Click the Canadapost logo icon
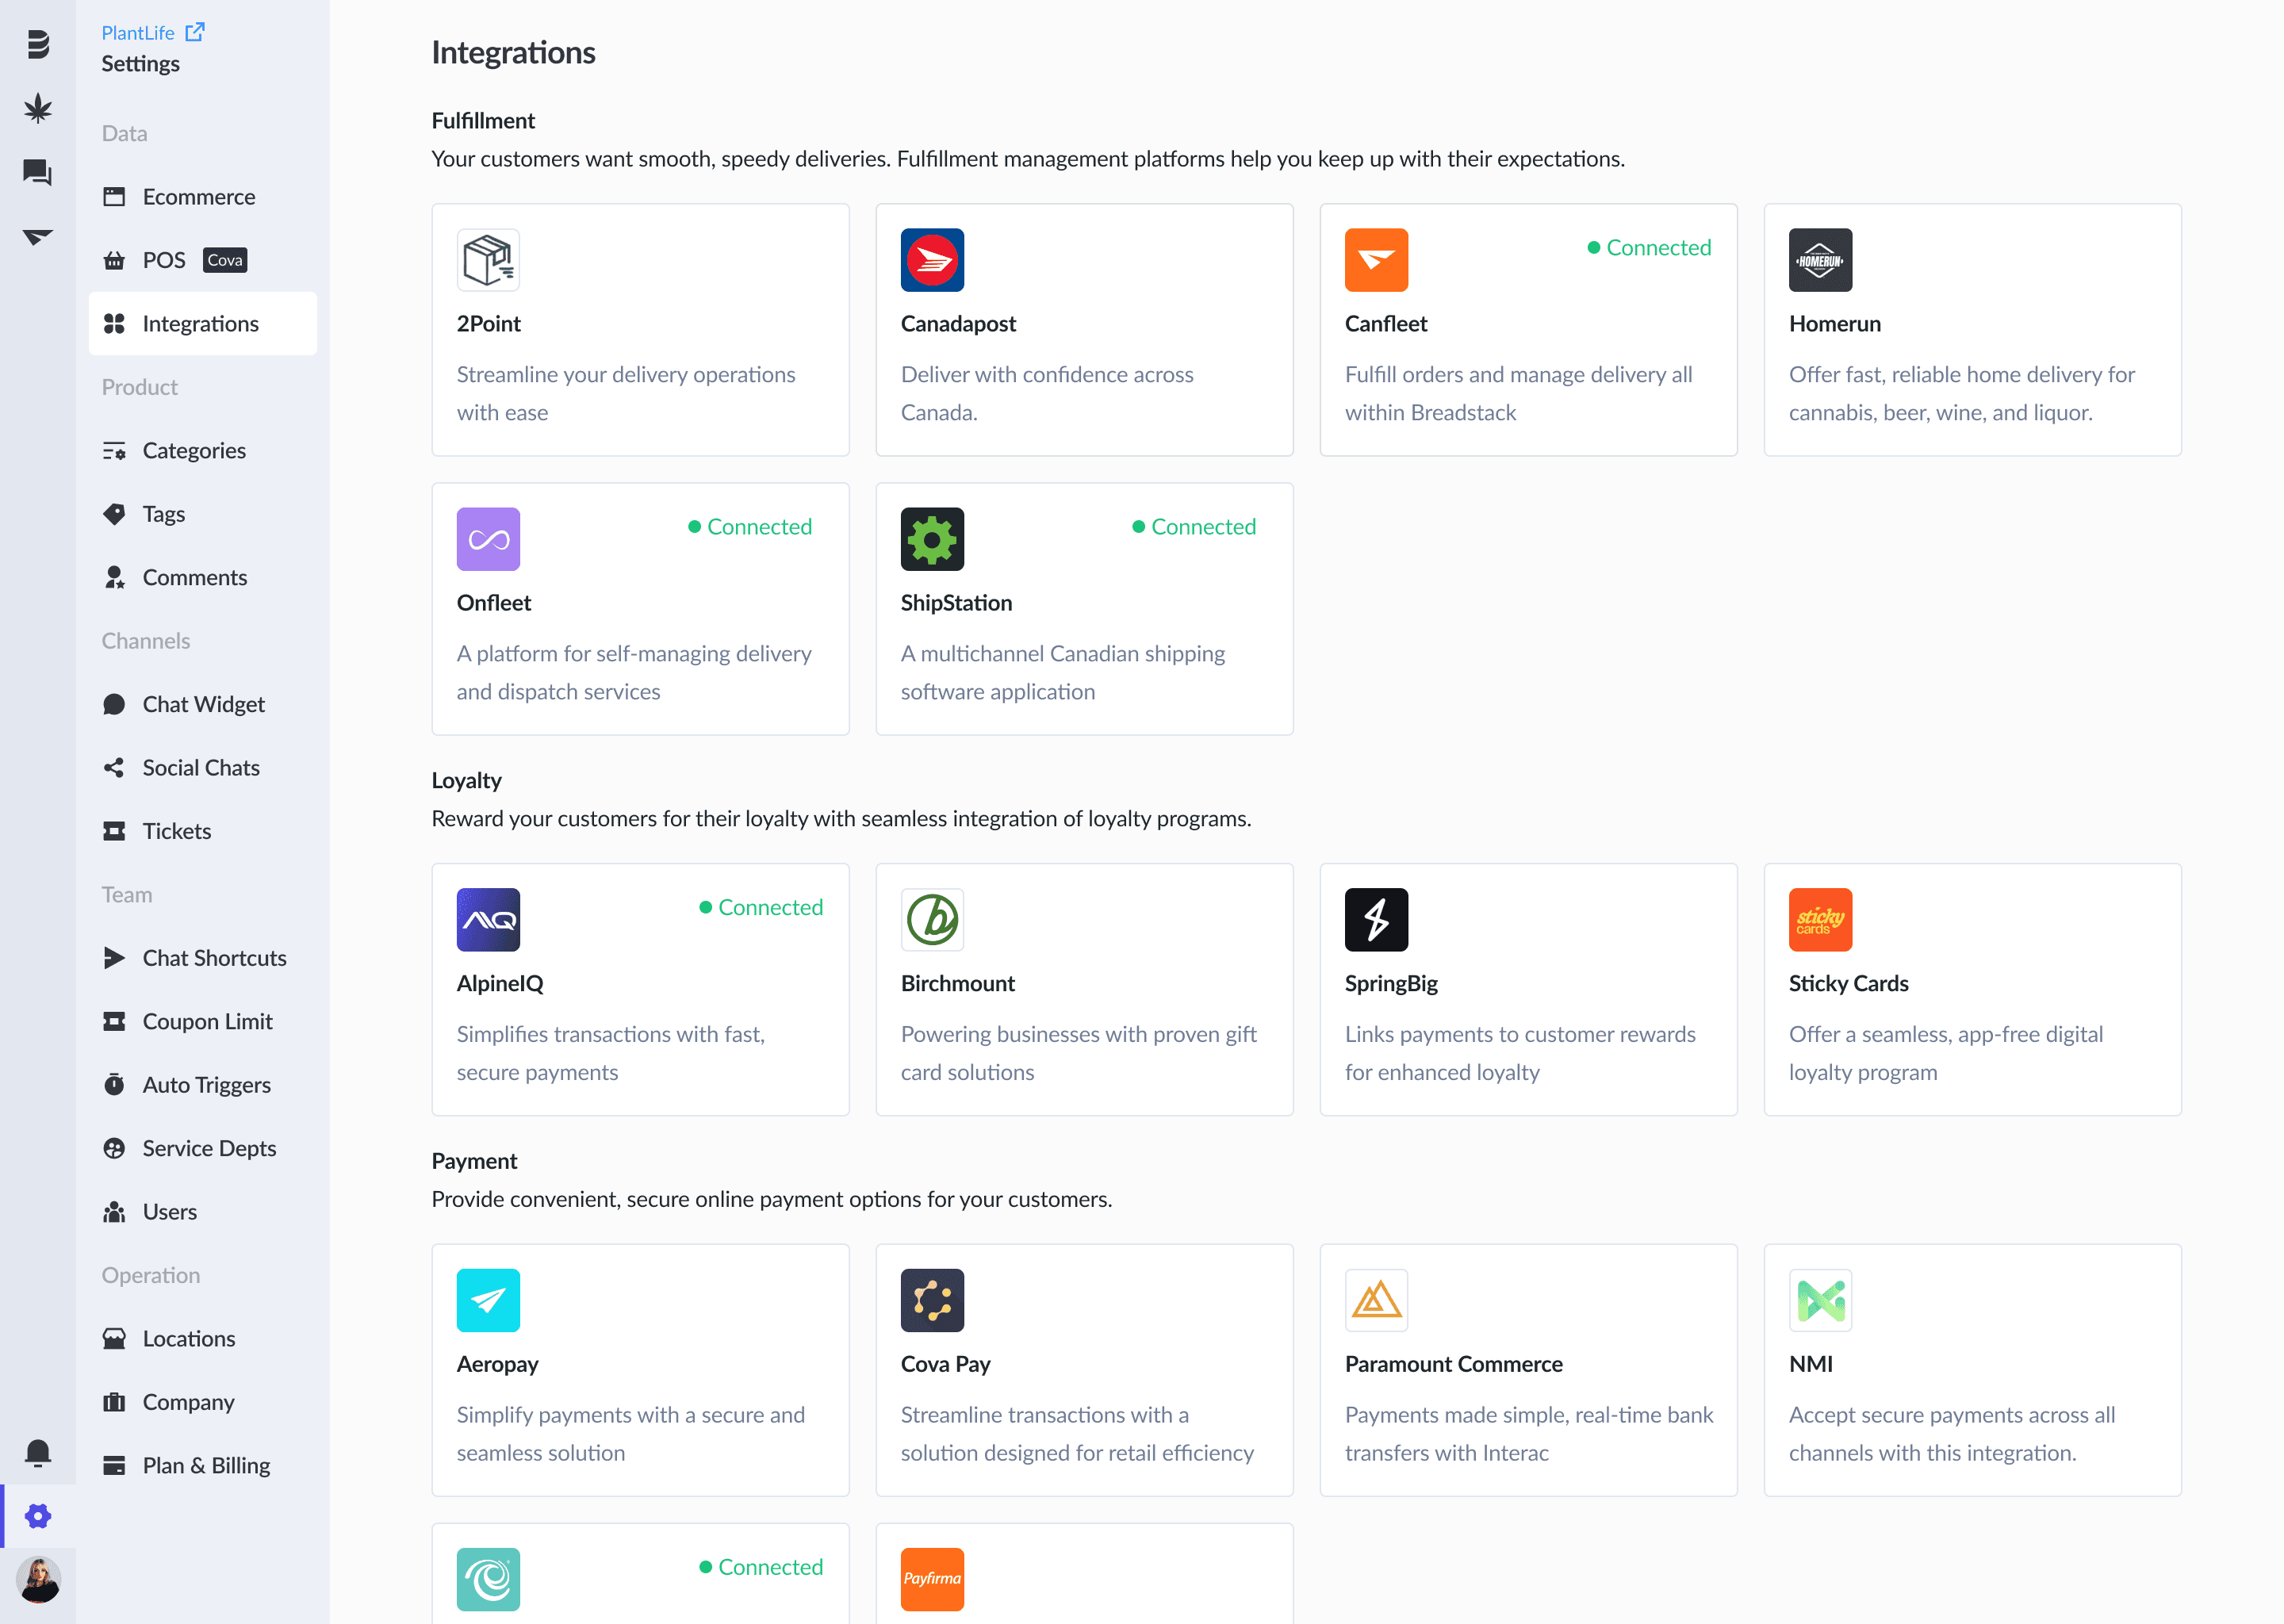The image size is (2284, 1624). [931, 260]
